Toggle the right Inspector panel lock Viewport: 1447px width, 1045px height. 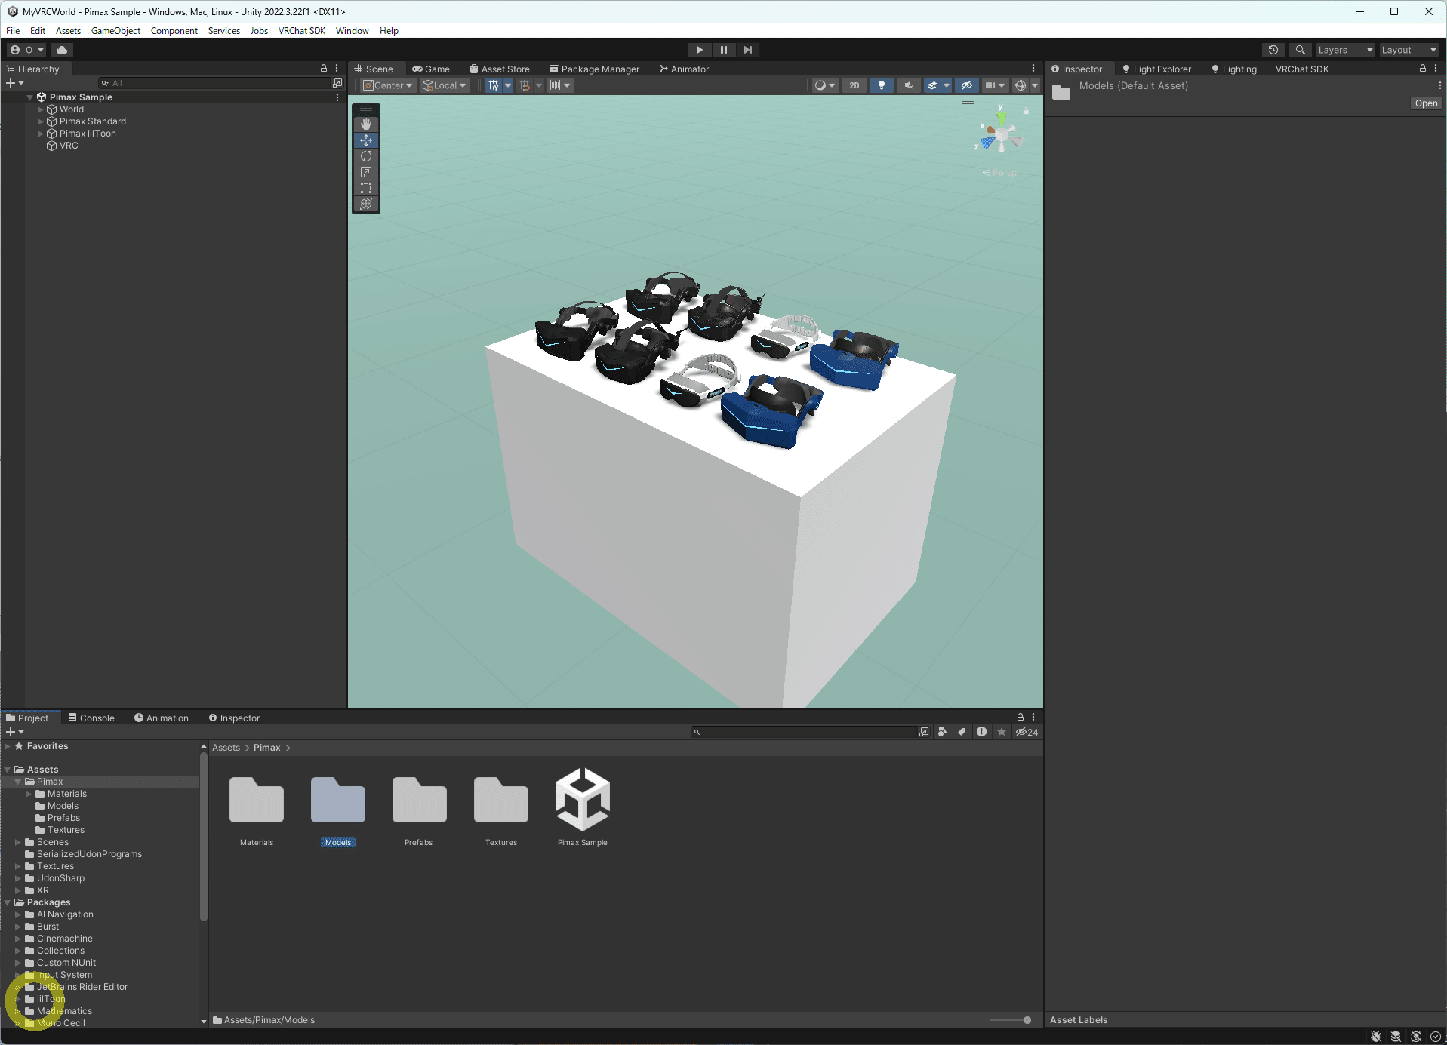(1423, 69)
